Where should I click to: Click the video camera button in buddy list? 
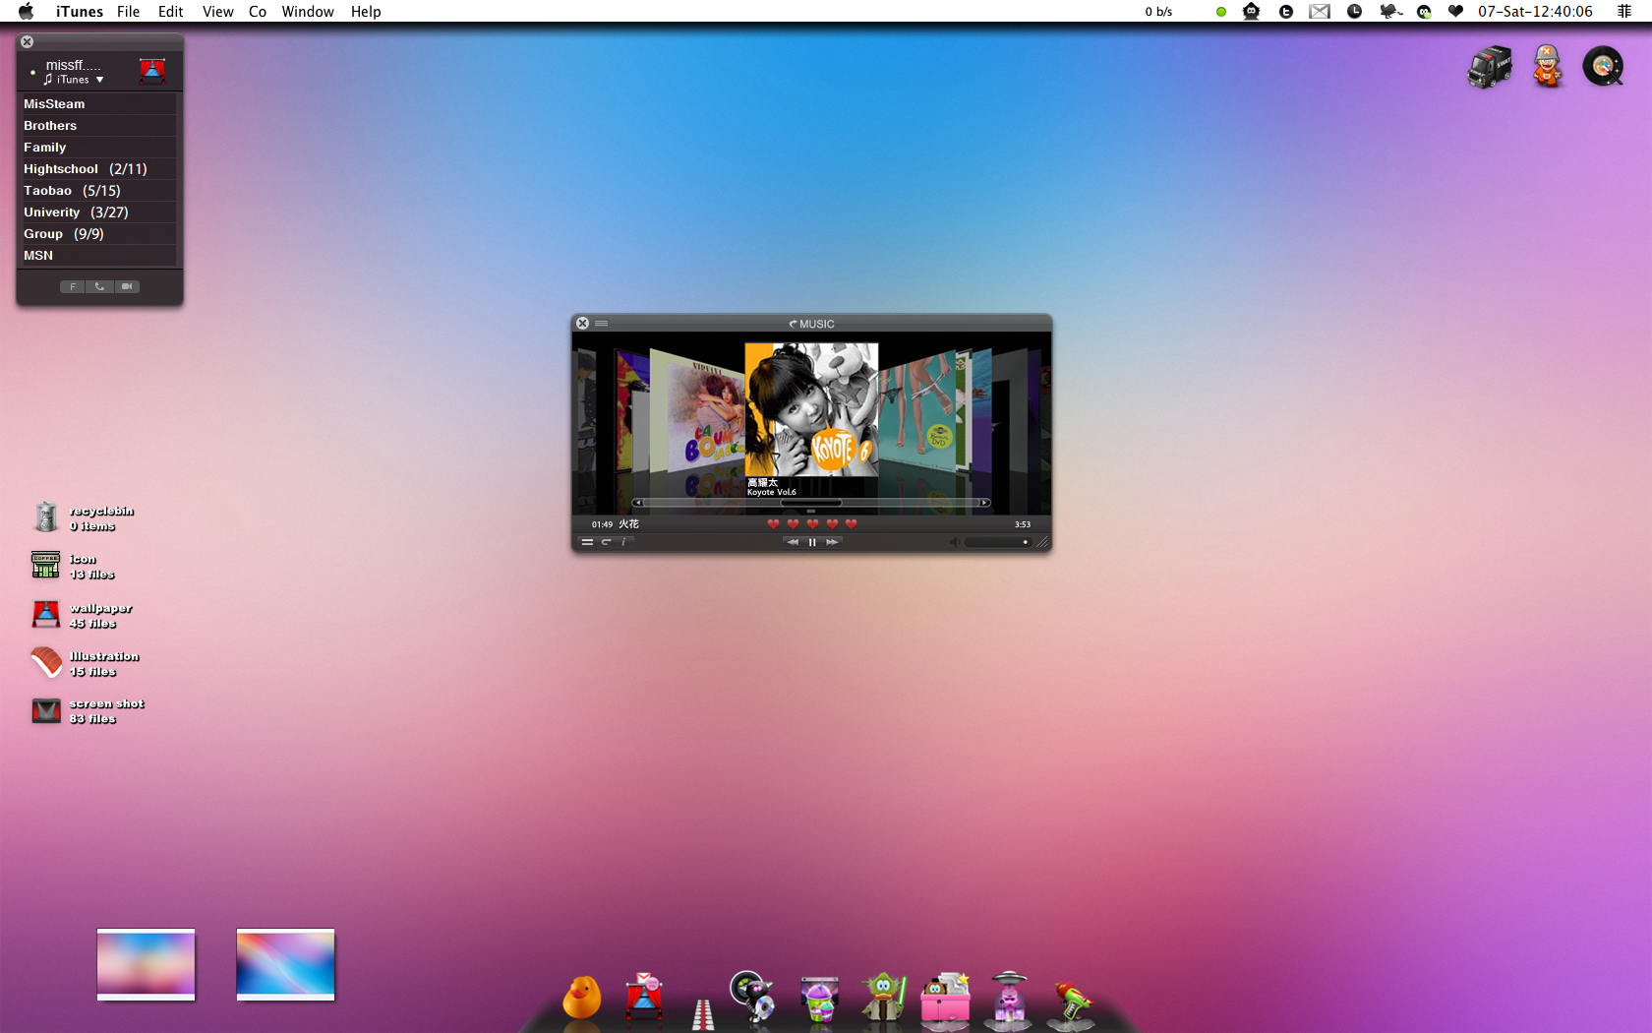pyautogui.click(x=127, y=286)
